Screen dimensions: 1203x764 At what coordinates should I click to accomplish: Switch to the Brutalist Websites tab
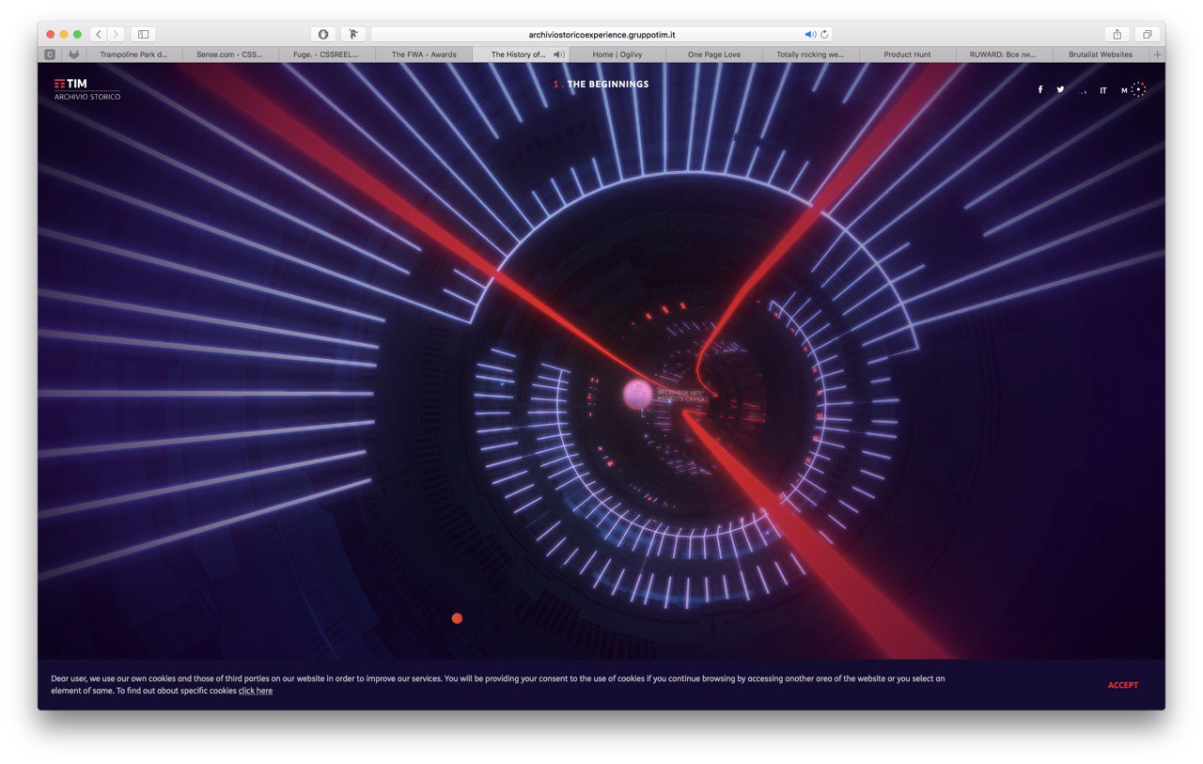[x=1101, y=55]
